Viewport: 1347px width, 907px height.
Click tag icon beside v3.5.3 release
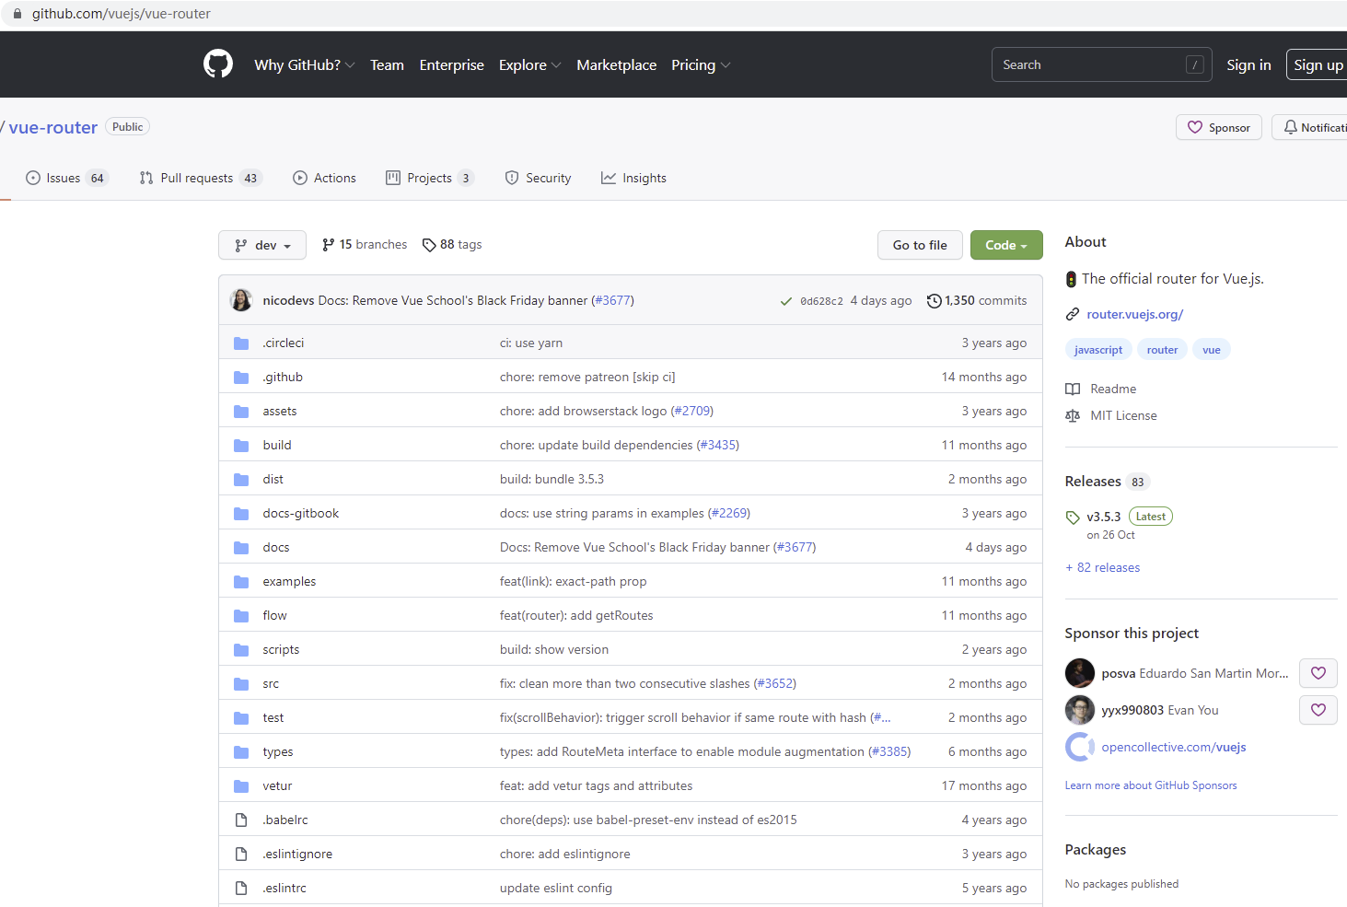tap(1073, 517)
